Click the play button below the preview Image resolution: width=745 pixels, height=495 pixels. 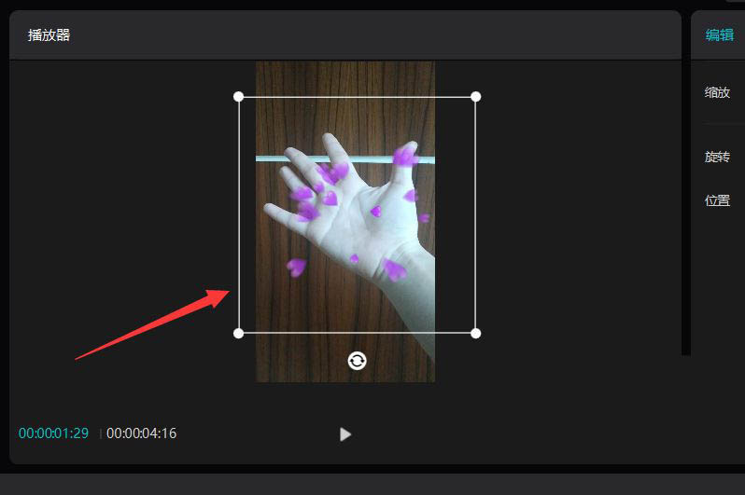[x=345, y=433]
